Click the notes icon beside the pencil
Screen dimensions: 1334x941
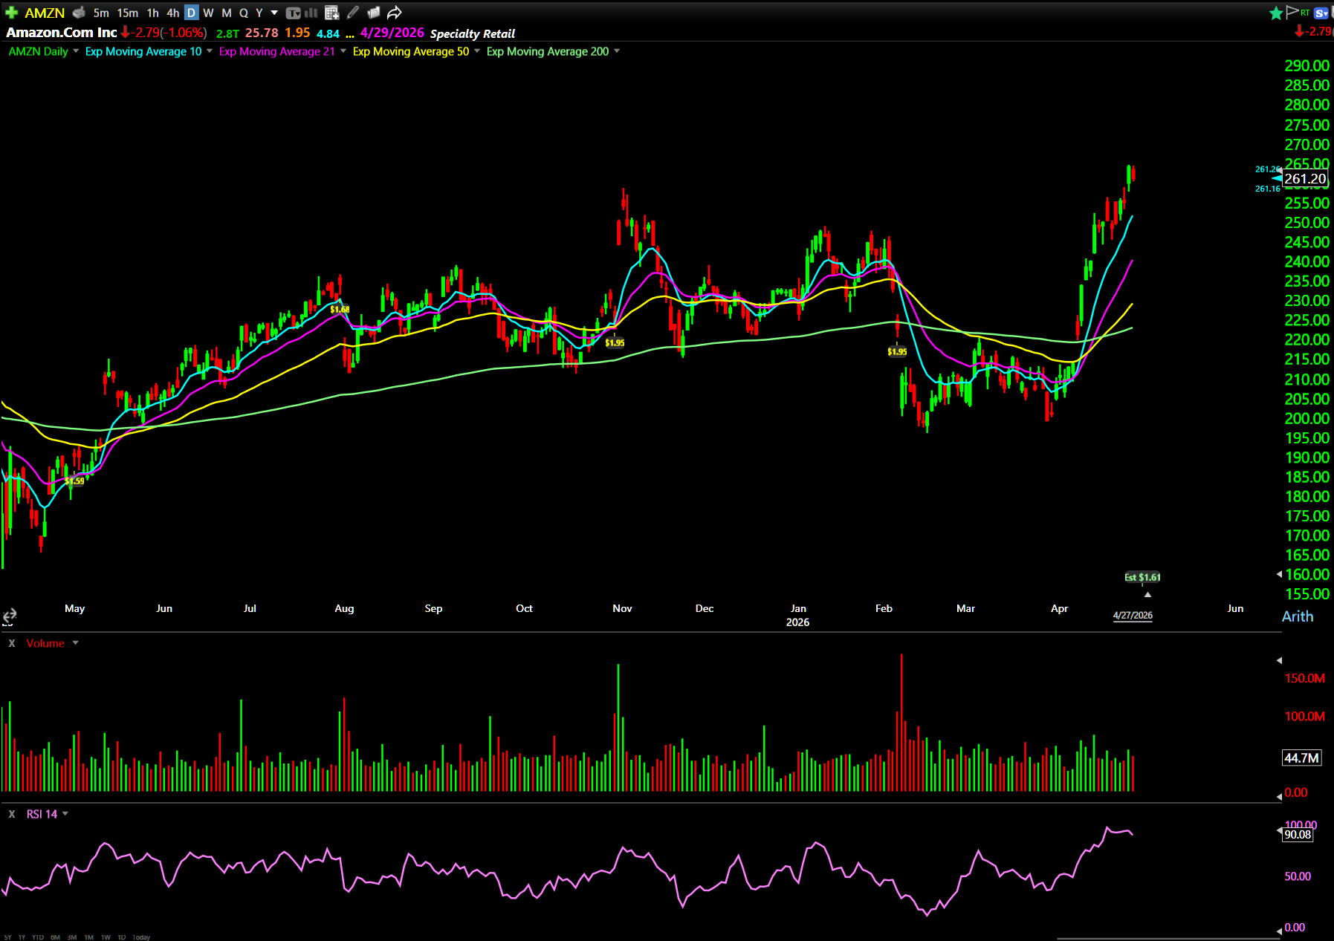373,13
